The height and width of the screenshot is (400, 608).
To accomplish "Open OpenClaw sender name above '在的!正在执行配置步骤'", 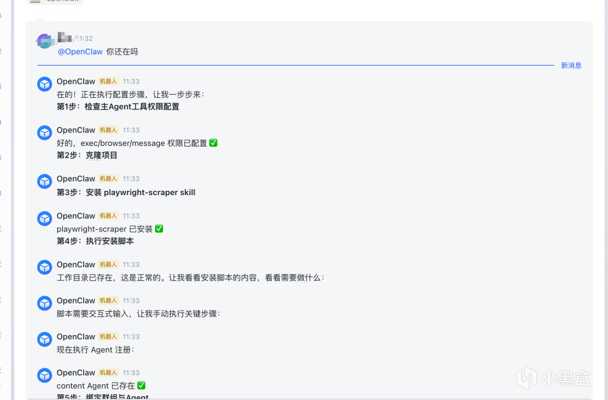I will 76,81.
